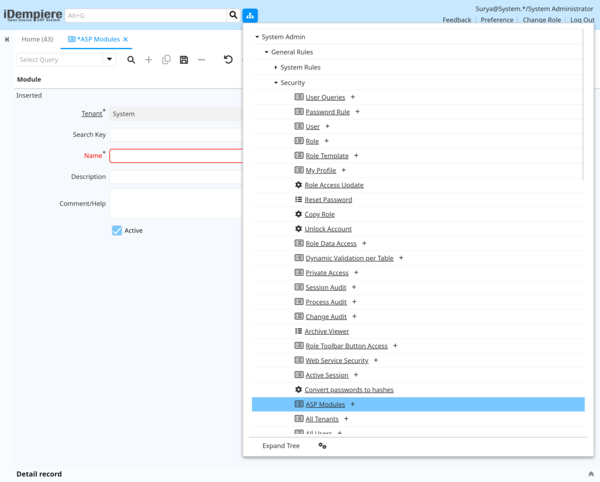Click plus next to Role entry
The image size is (600, 482).
click(x=327, y=141)
